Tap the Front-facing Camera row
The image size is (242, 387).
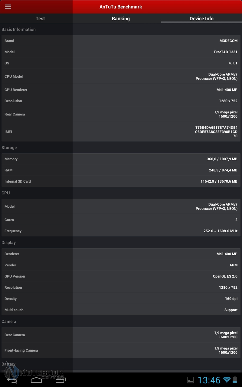tap(121, 350)
